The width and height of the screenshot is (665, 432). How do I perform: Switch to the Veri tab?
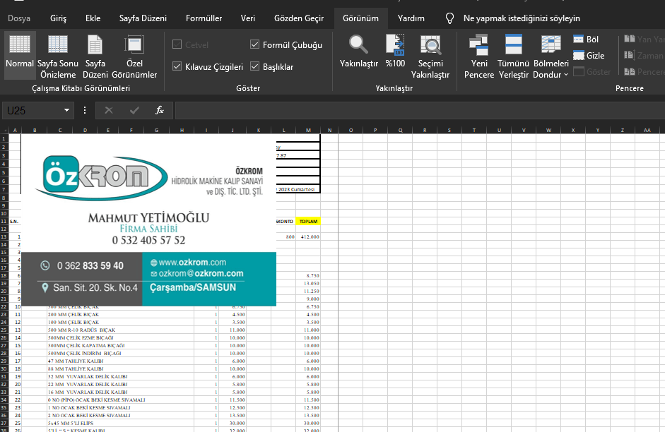(247, 18)
